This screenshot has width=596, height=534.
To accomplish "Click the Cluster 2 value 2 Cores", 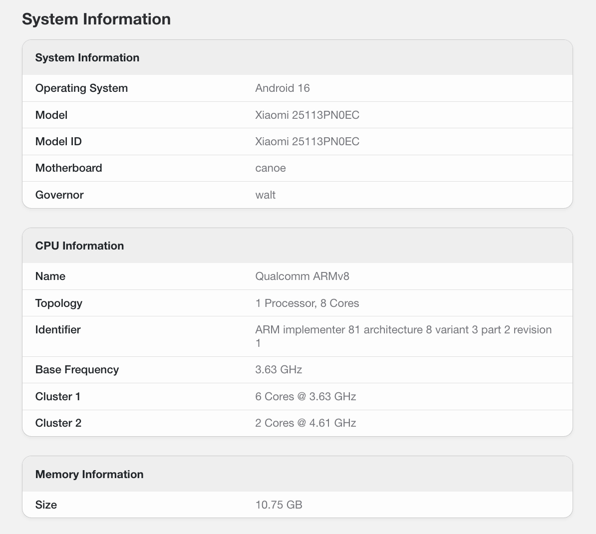I will [x=305, y=423].
